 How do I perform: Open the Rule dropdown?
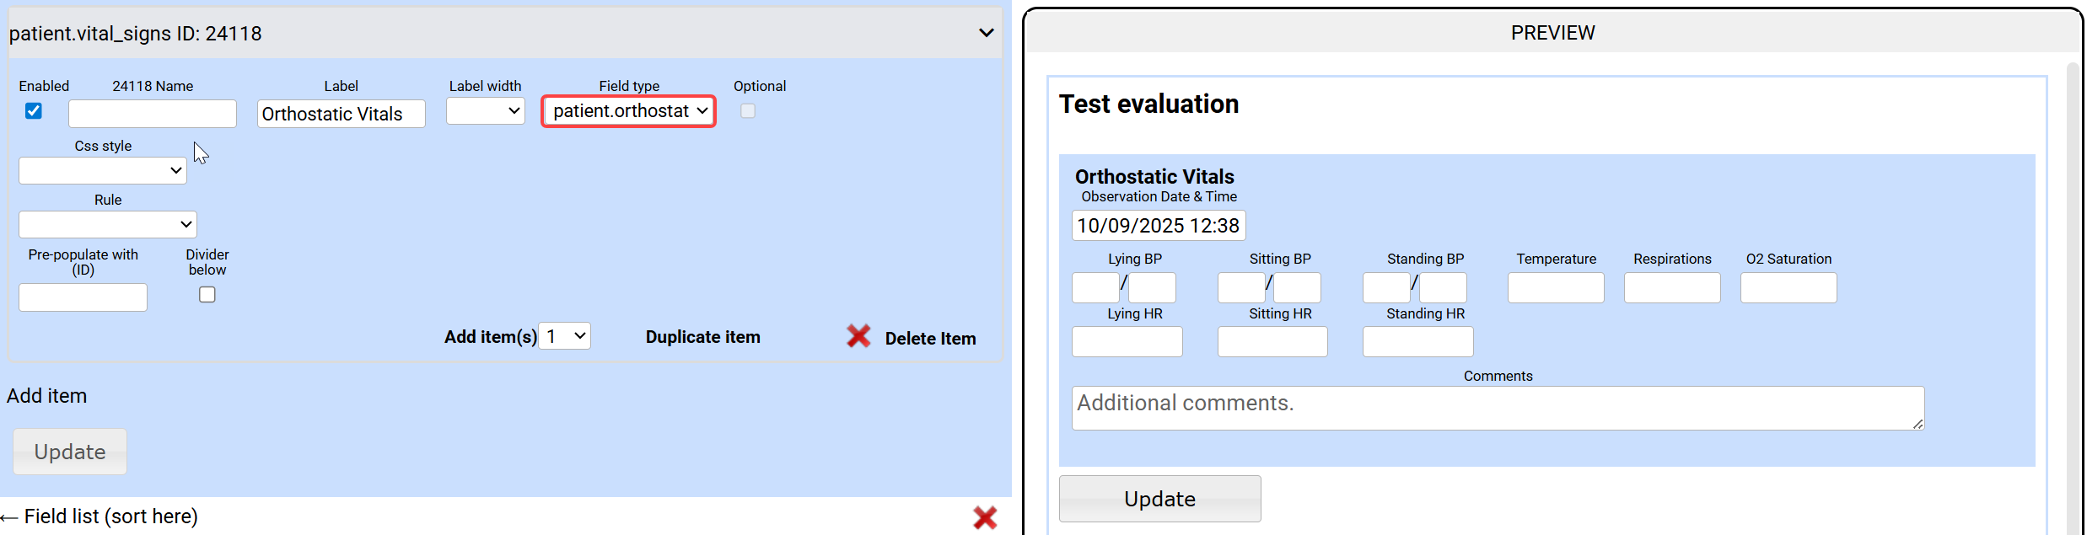pos(108,225)
